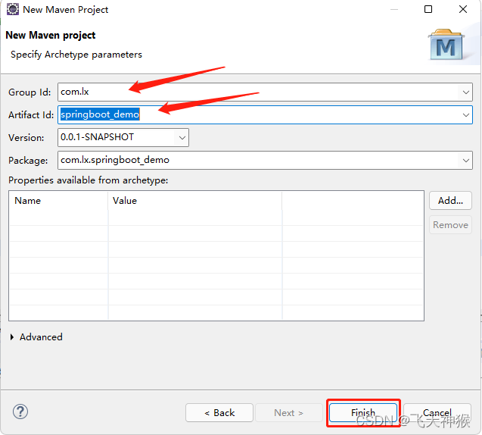The image size is (482, 435).
Task: Click the Add... property button
Action: coord(450,201)
